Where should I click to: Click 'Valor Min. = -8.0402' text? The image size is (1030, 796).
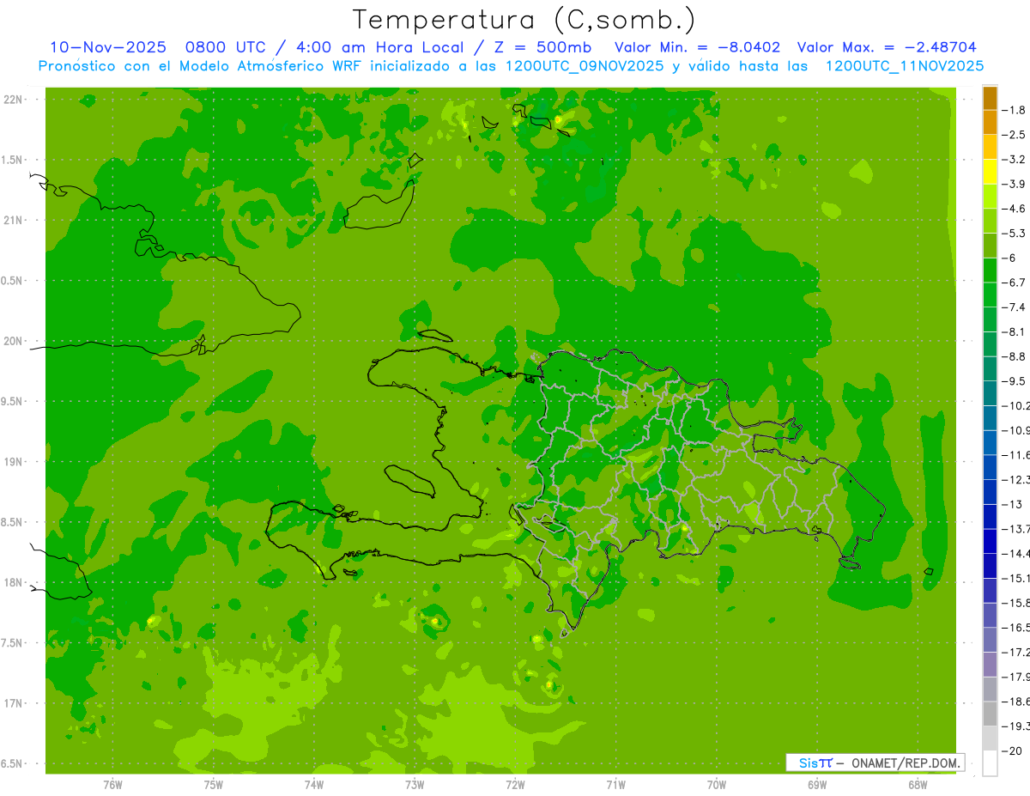[698, 47]
